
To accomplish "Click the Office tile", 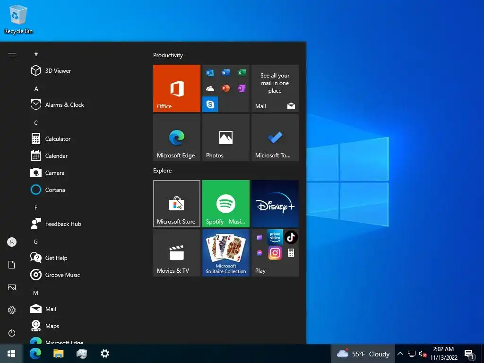I will tap(177, 88).
